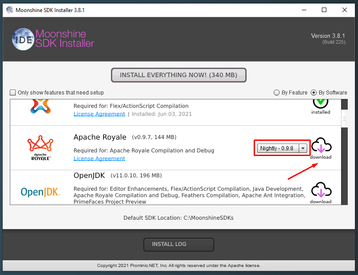Click the software list vertical scrollbar
Viewport: 358px width, 275px height.
point(344,119)
